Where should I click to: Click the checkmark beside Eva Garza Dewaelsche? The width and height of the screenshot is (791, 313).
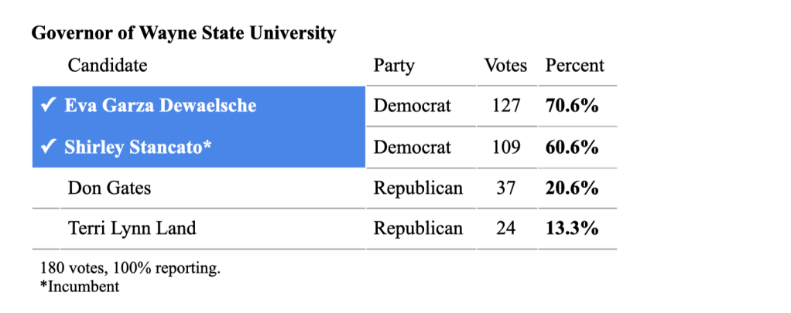pyautogui.click(x=46, y=106)
